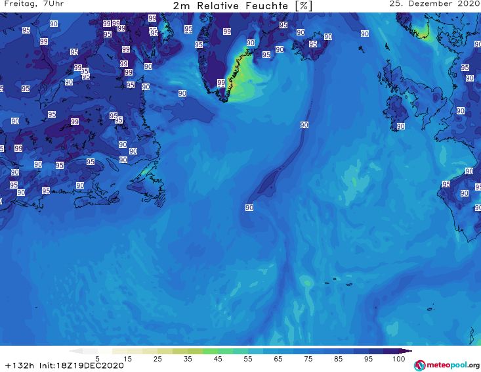481x372 pixels.
Task: Click the bright green swatch between 35 and 45
Action: click(x=210, y=351)
